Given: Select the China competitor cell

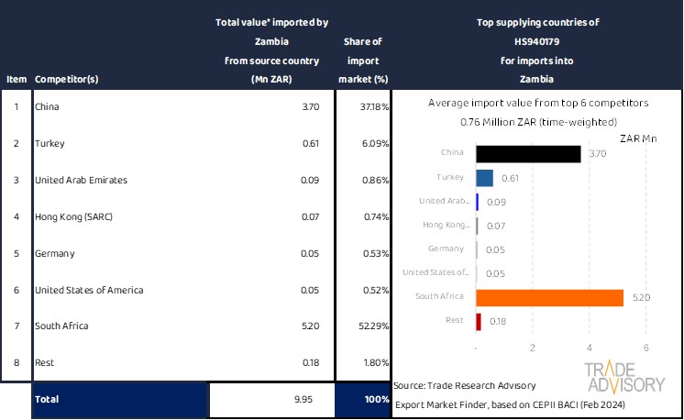Looking at the screenshot, I should pos(46,107).
